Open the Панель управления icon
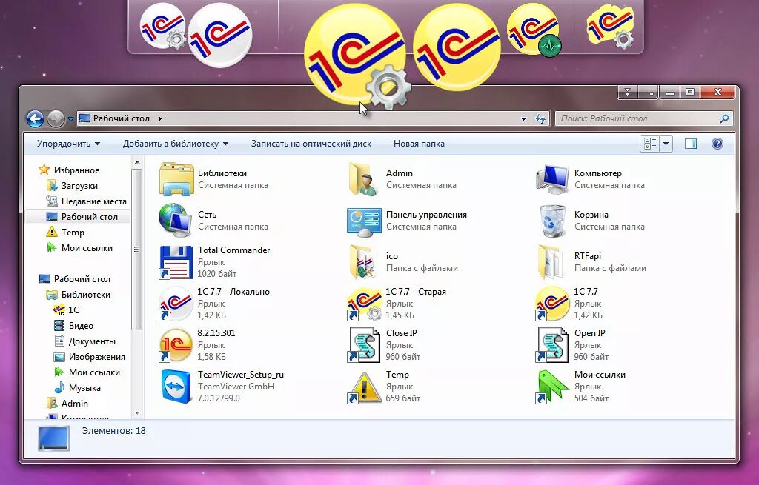 click(364, 221)
